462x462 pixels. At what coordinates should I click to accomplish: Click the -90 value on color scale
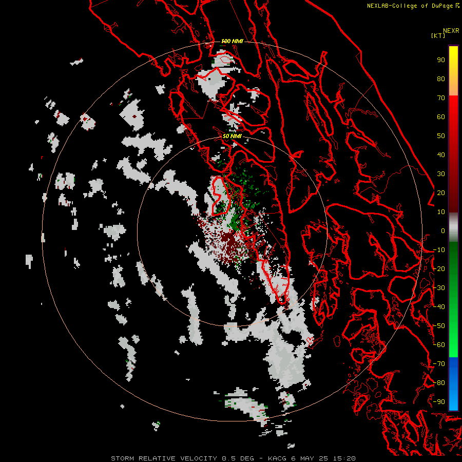(x=439, y=402)
